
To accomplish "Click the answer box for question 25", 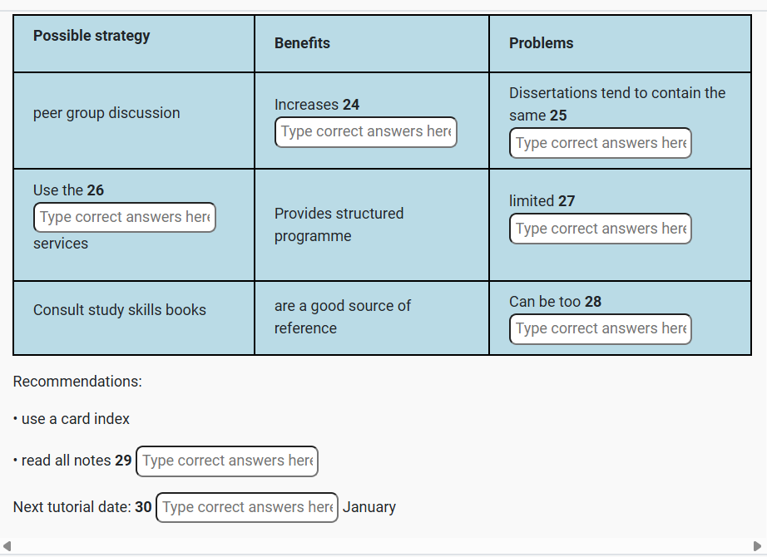I will click(x=600, y=143).
